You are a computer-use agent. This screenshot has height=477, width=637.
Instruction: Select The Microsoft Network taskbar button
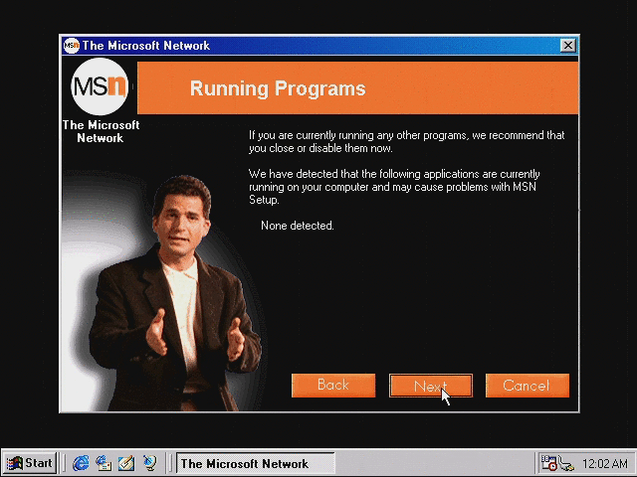pyautogui.click(x=256, y=463)
